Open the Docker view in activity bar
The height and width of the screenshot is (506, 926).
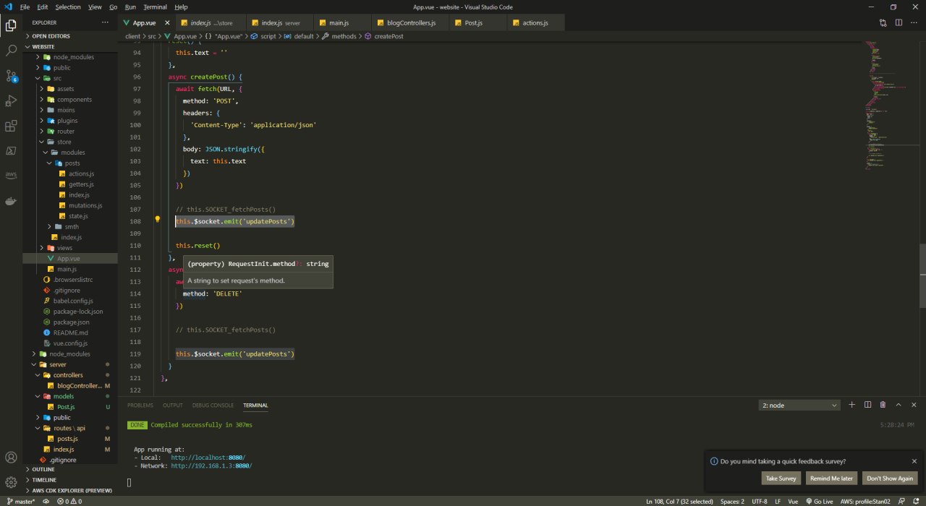(11, 201)
